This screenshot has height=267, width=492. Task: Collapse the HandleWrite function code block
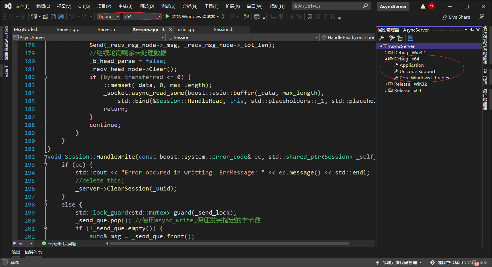click(x=45, y=157)
